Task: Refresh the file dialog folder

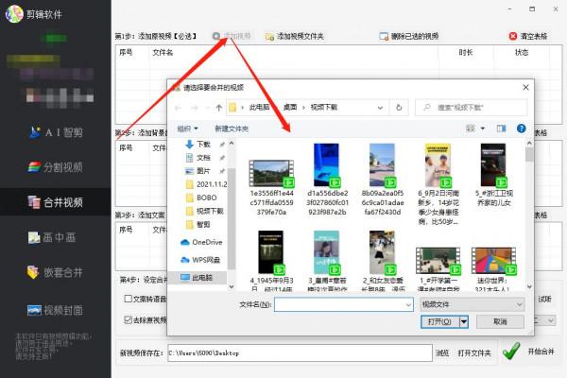Action: (x=399, y=108)
